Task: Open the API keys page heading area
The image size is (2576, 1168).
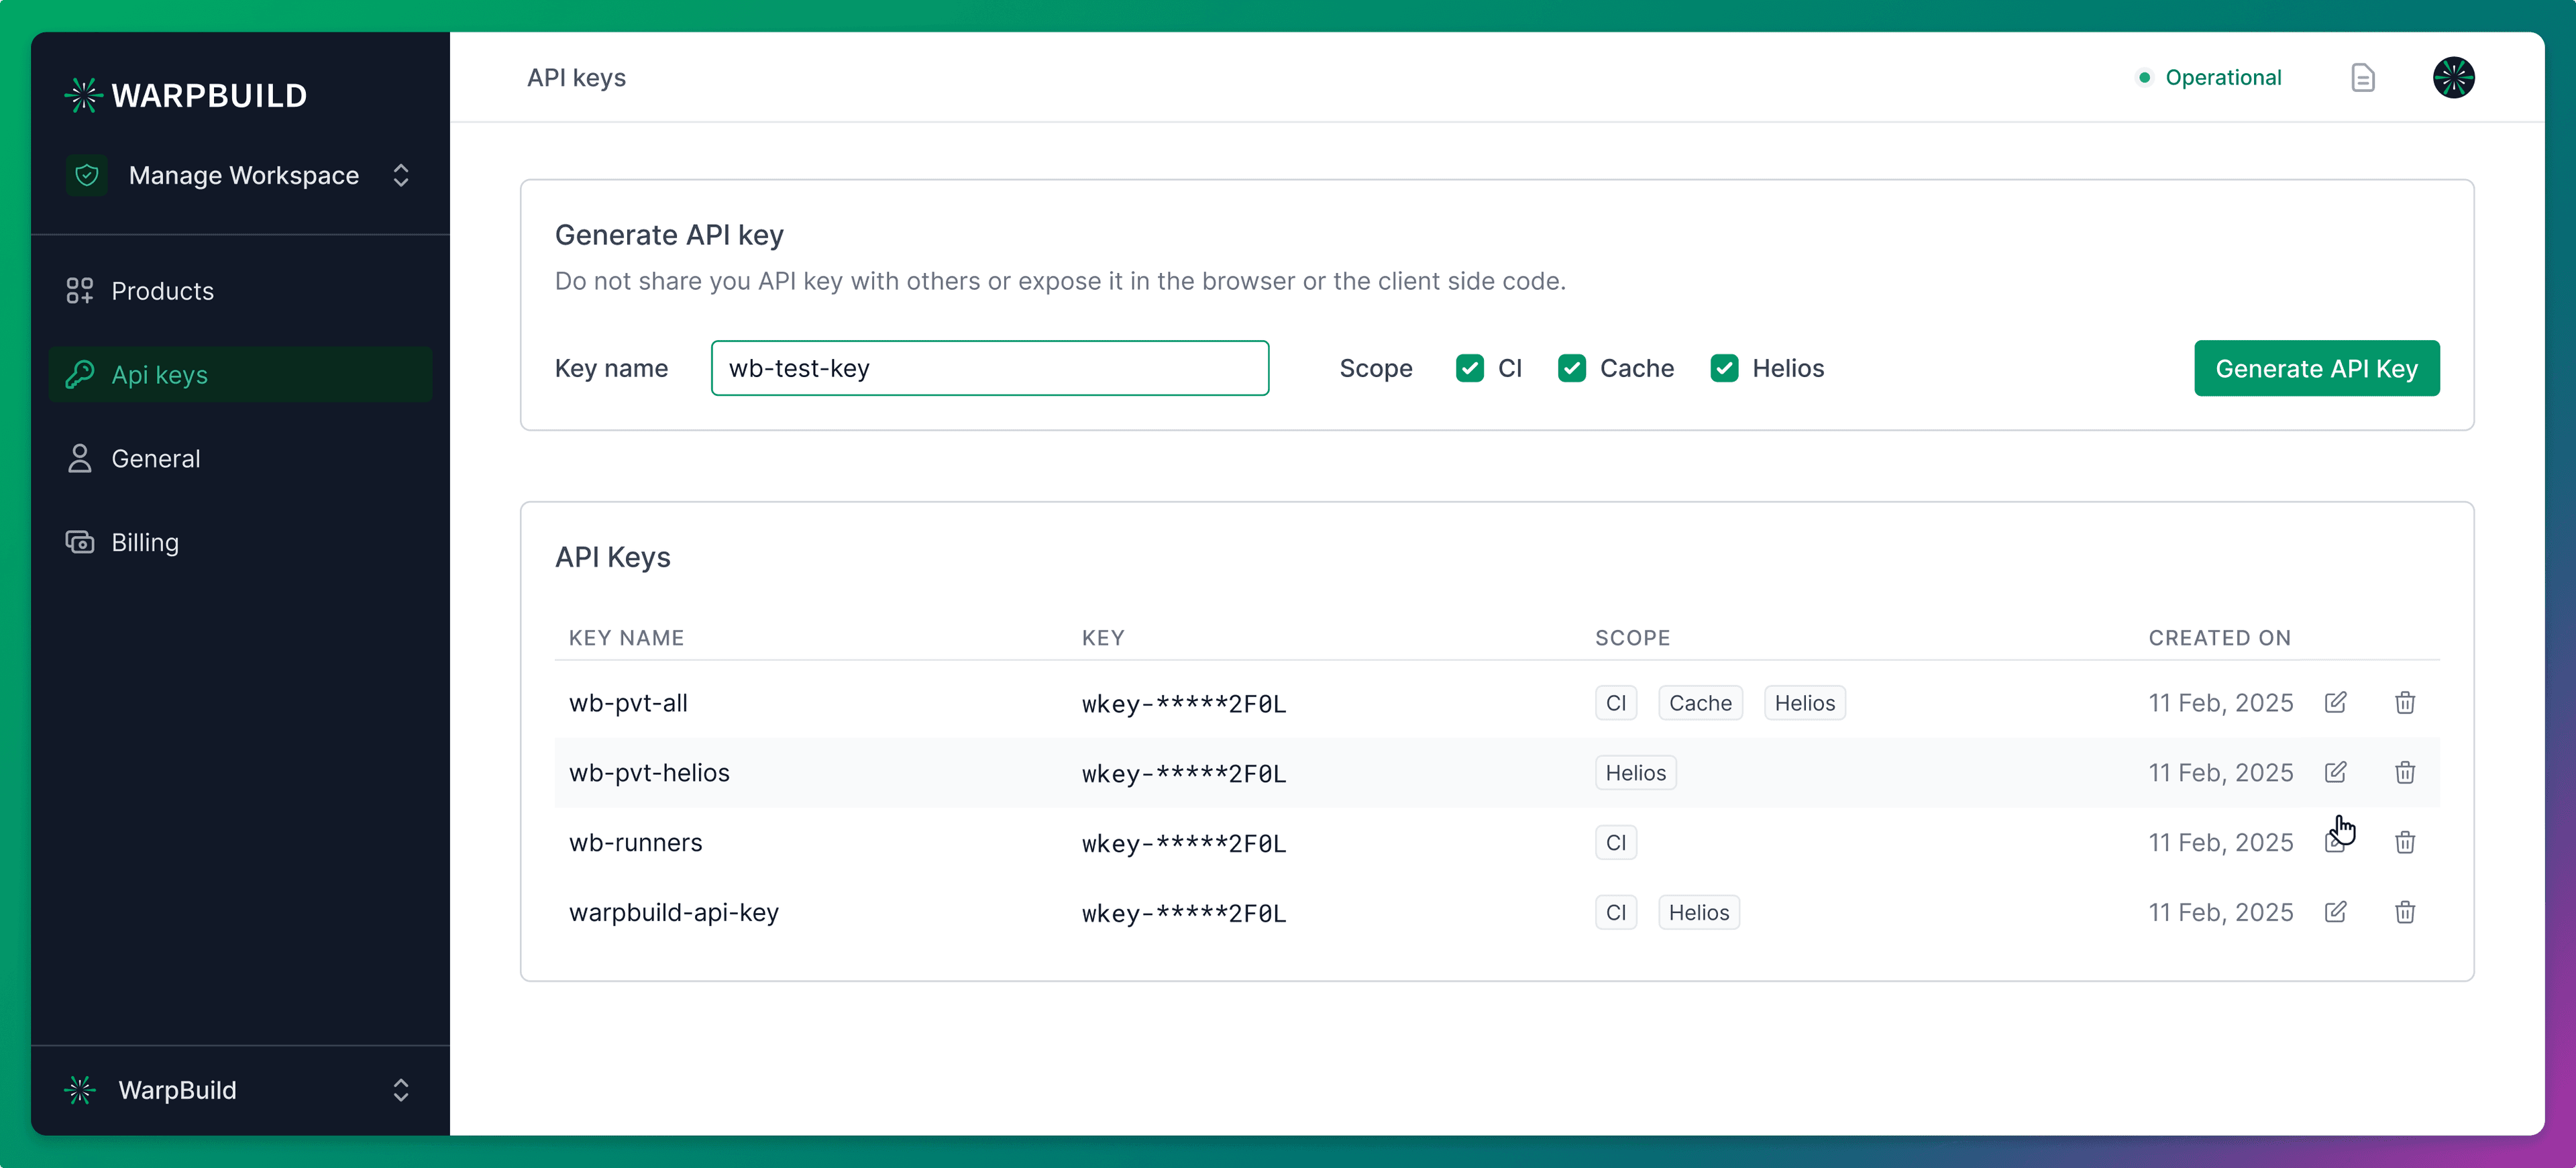Action: (577, 77)
